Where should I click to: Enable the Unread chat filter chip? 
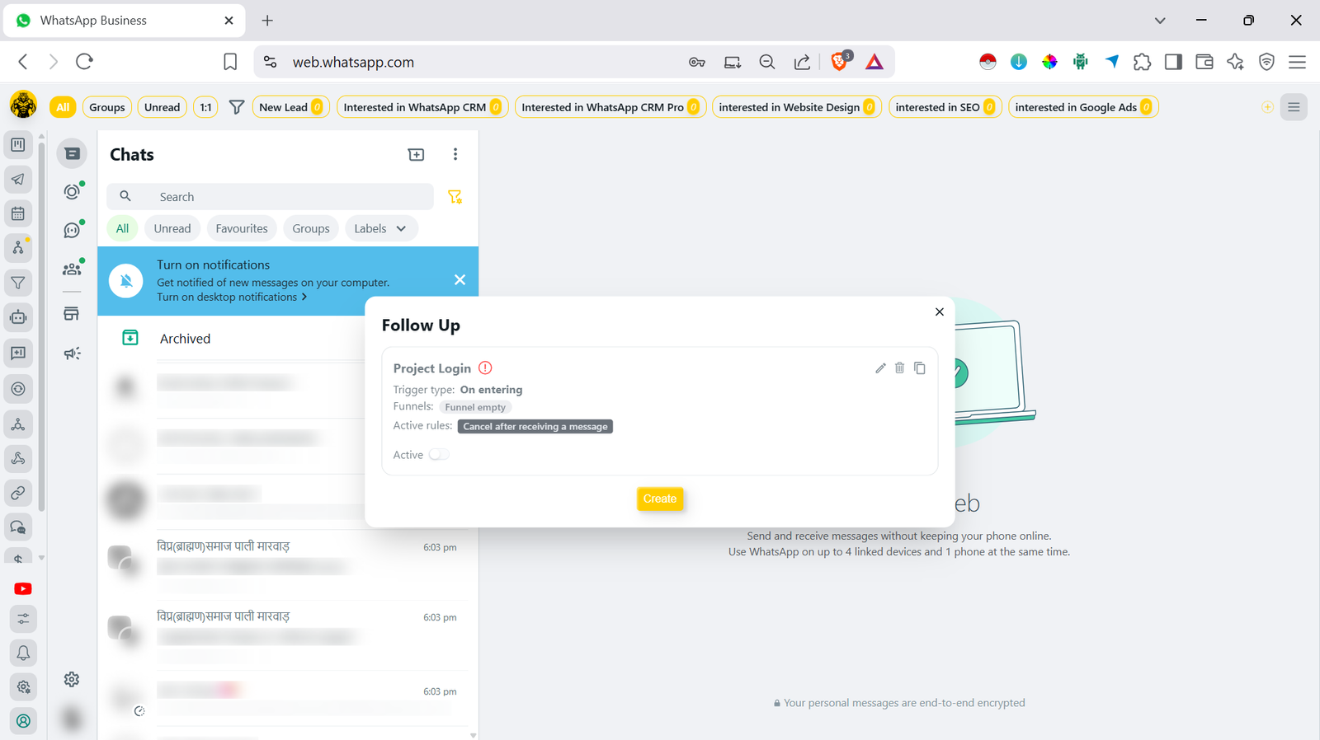point(172,229)
